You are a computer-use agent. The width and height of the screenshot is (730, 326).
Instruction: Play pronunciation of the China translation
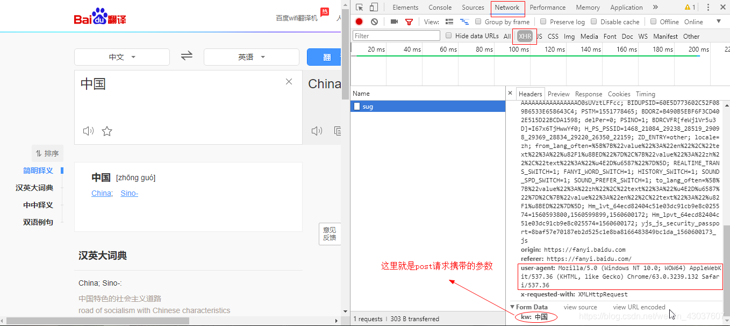coord(317,131)
